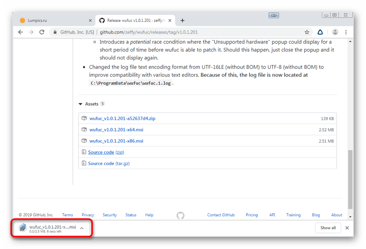This screenshot has height=249, width=366.
Task: Open the user profile avatar icon
Action: click(x=335, y=32)
